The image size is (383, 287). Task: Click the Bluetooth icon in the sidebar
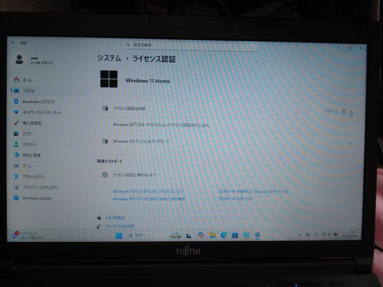point(17,101)
